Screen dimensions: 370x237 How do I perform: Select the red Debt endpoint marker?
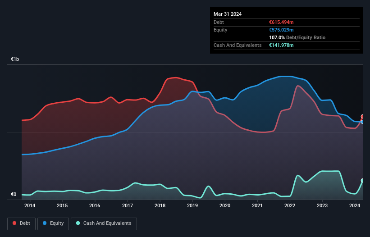tap(362, 117)
